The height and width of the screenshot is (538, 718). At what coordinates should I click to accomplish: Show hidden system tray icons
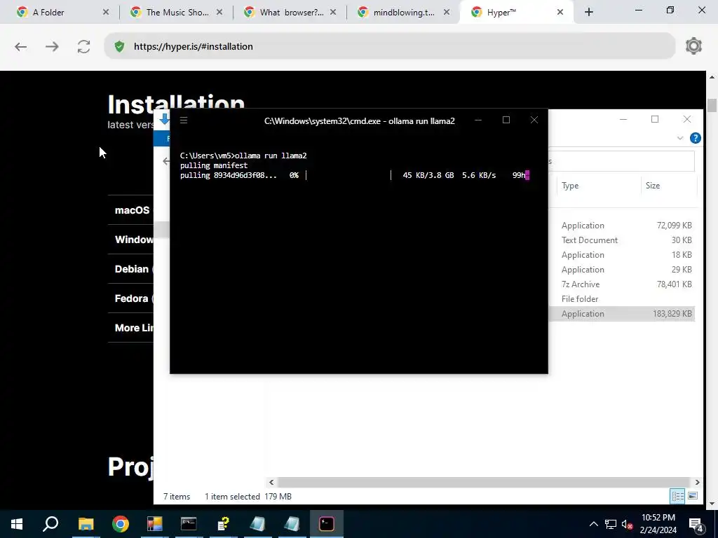coord(593,524)
